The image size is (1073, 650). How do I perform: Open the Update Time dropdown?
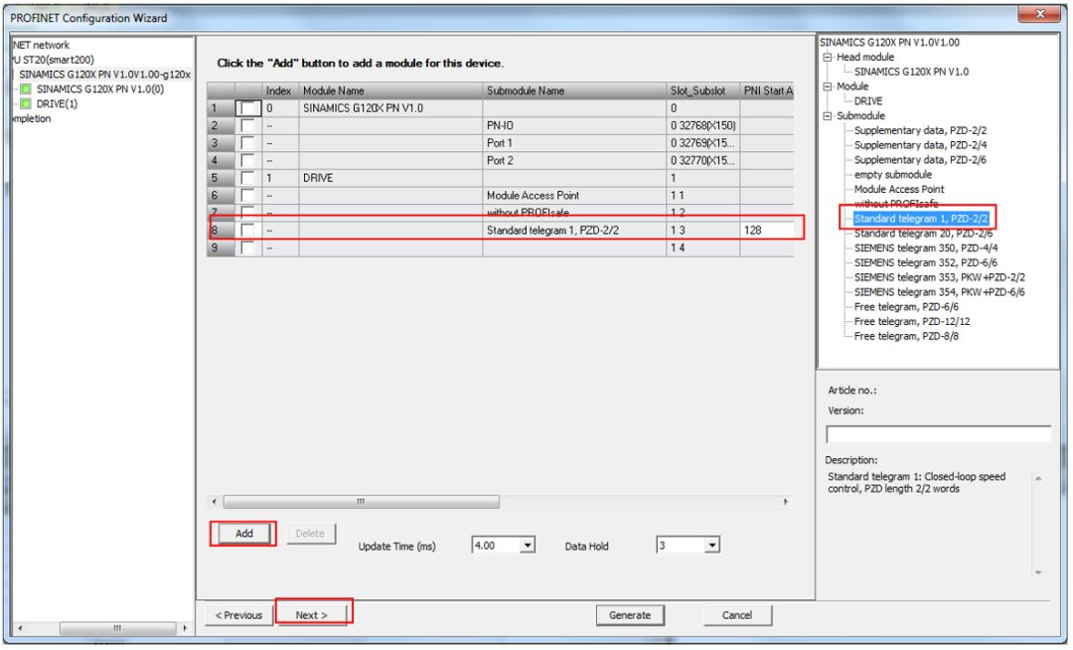(527, 546)
